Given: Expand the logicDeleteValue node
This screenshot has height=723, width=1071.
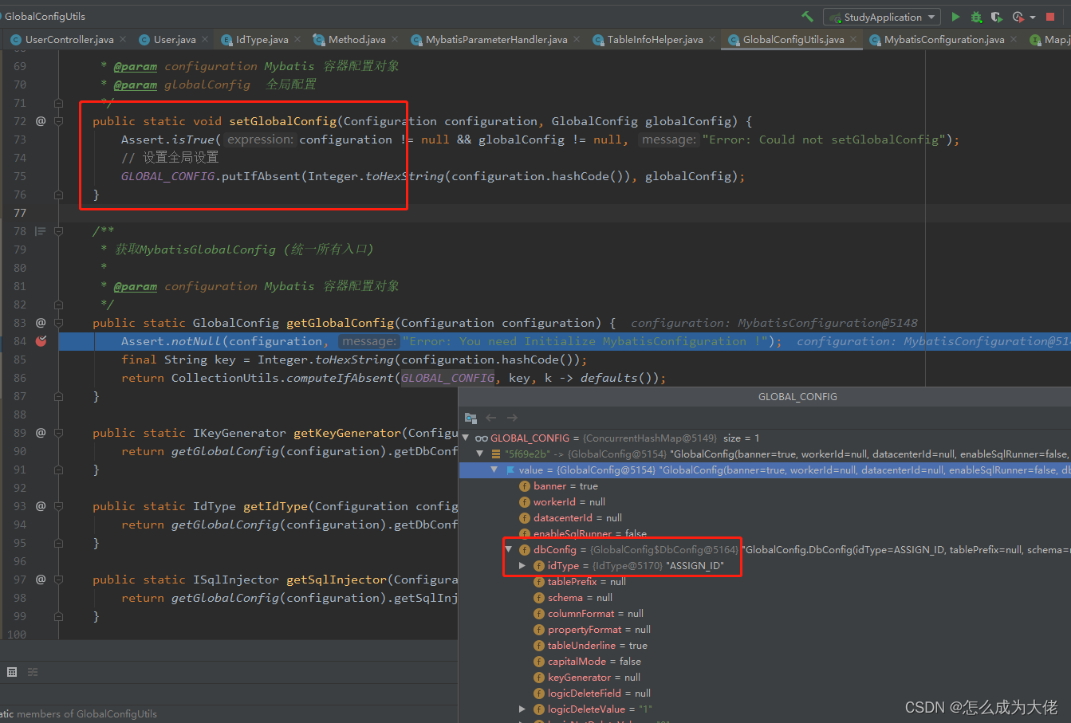Looking at the screenshot, I should [522, 709].
